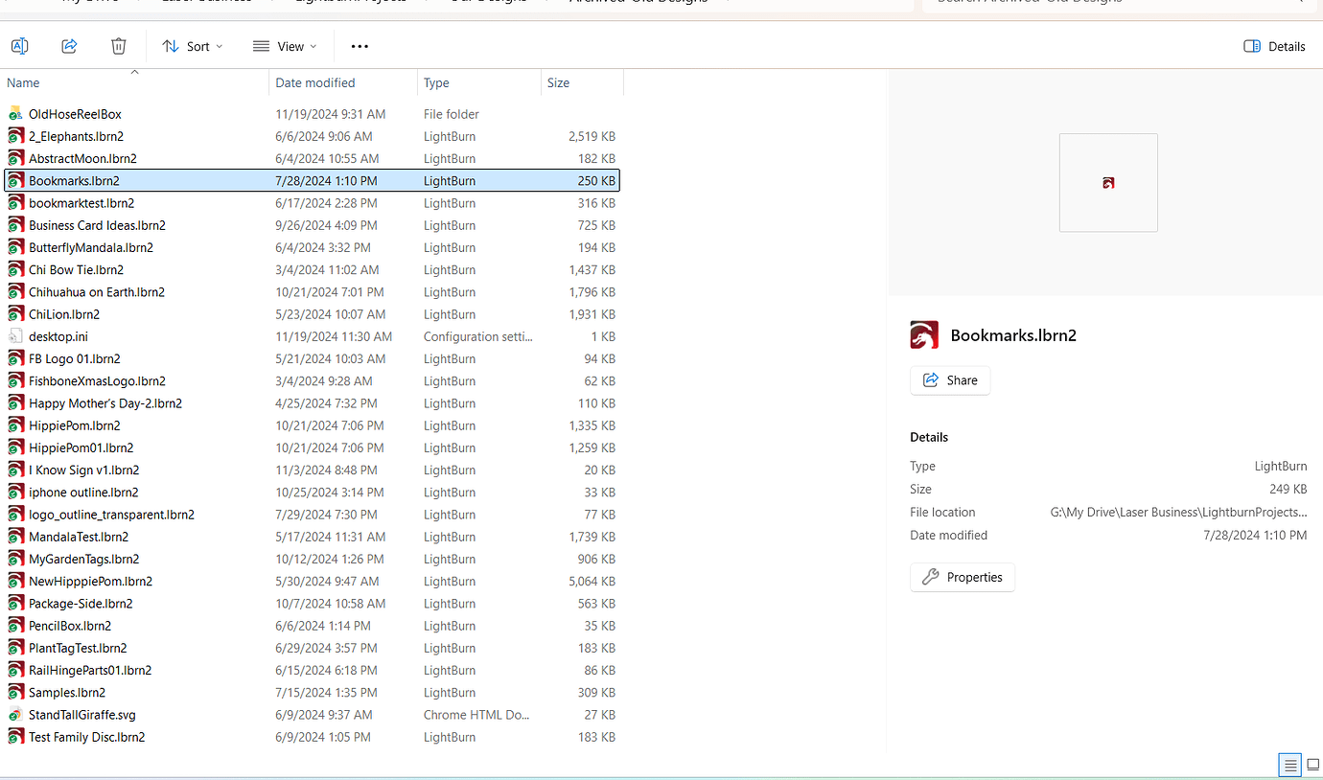The image size is (1323, 780).
Task: Click the Rename icon in the toolbar
Action: [x=19, y=46]
